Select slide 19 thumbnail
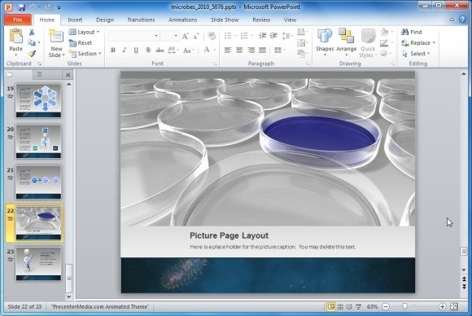This screenshot has width=472, height=316. (x=38, y=101)
